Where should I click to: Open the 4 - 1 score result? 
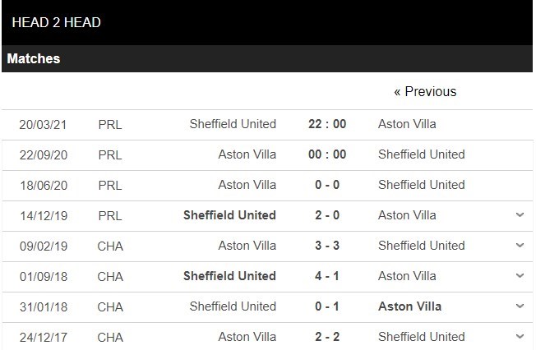(x=326, y=276)
